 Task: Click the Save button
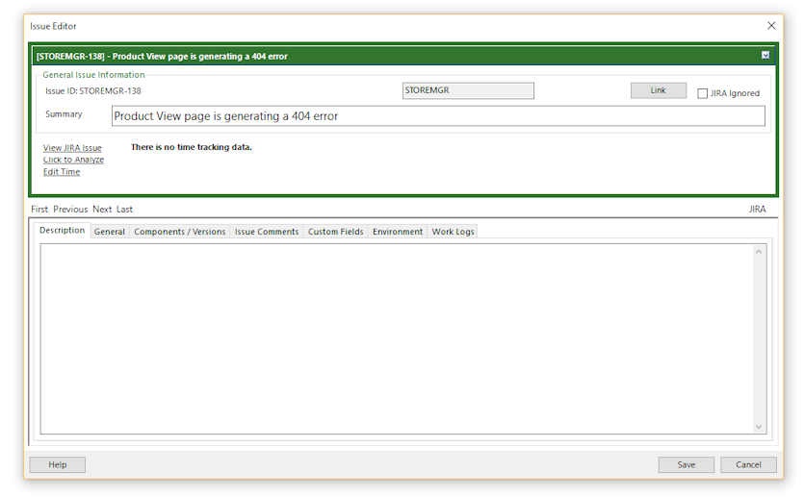[x=687, y=464]
